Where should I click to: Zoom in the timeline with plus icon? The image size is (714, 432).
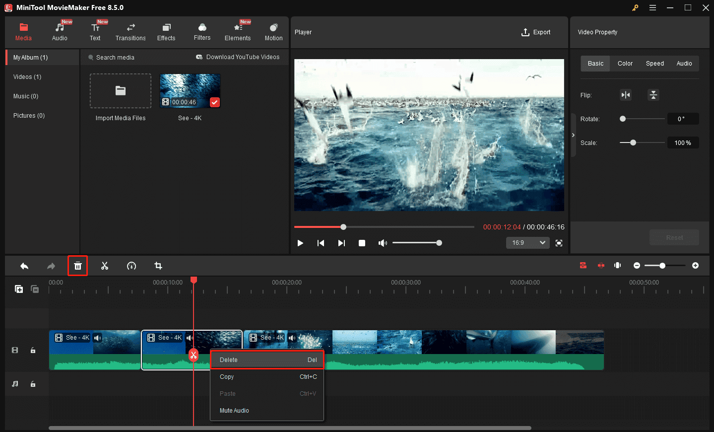pos(695,266)
